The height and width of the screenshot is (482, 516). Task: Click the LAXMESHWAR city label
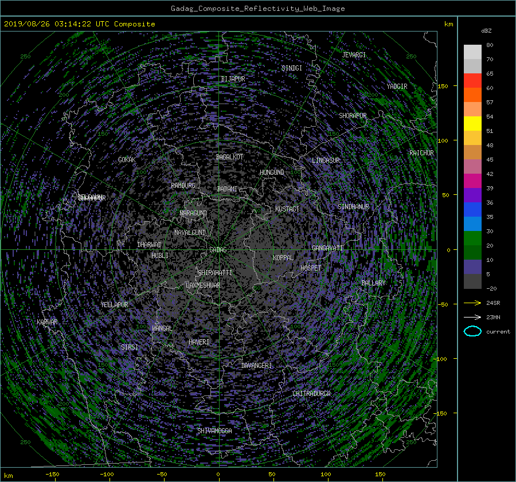[203, 285]
